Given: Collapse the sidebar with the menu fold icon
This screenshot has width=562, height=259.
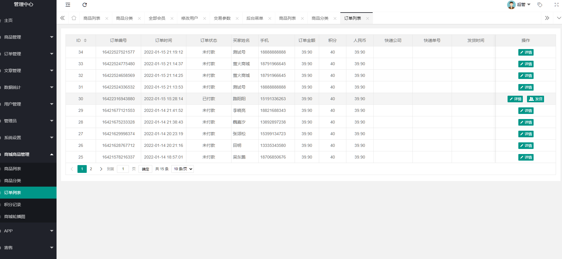Looking at the screenshot, I should tap(68, 5).
